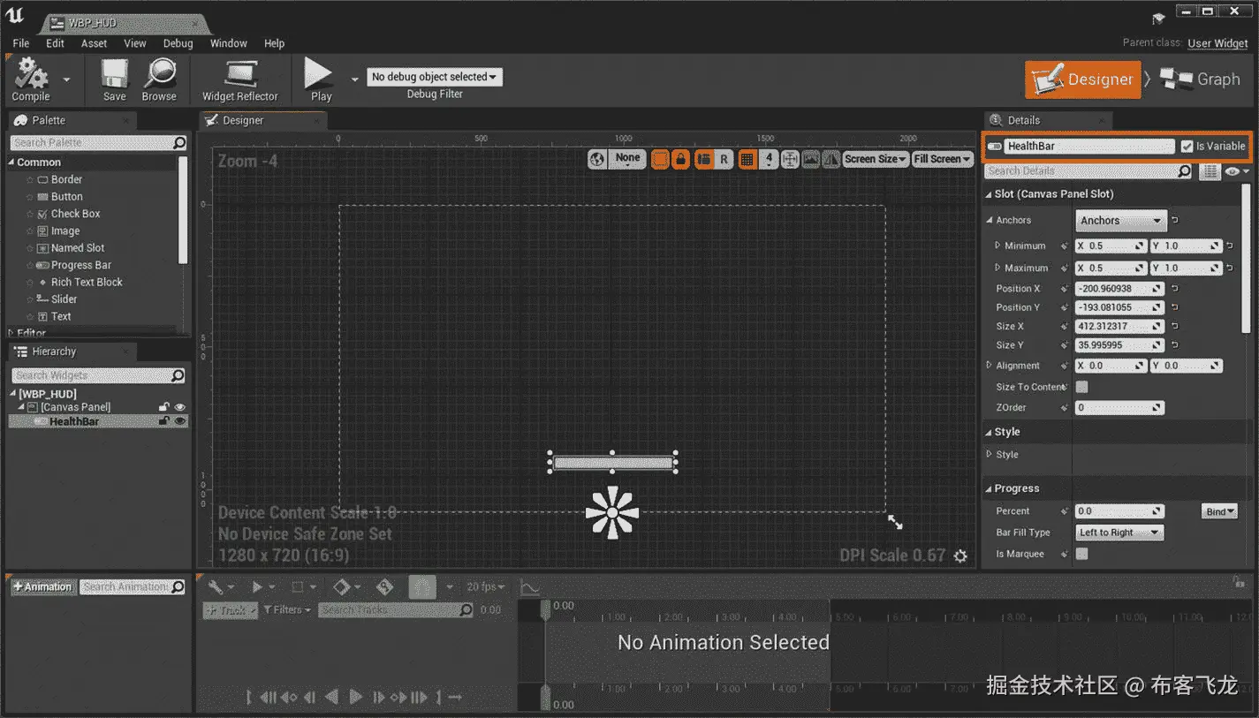Click the anchor flower medallion on canvas
Image resolution: width=1259 pixels, height=718 pixels.
point(612,511)
